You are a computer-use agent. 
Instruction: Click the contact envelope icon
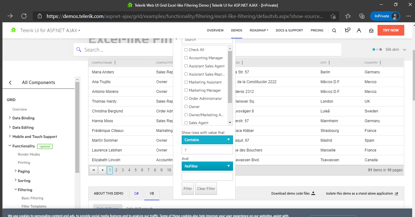tap(371, 31)
